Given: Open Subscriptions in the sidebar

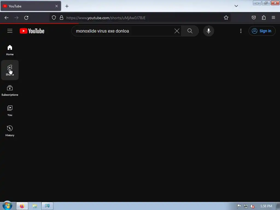Looking at the screenshot, I should point(10,91).
